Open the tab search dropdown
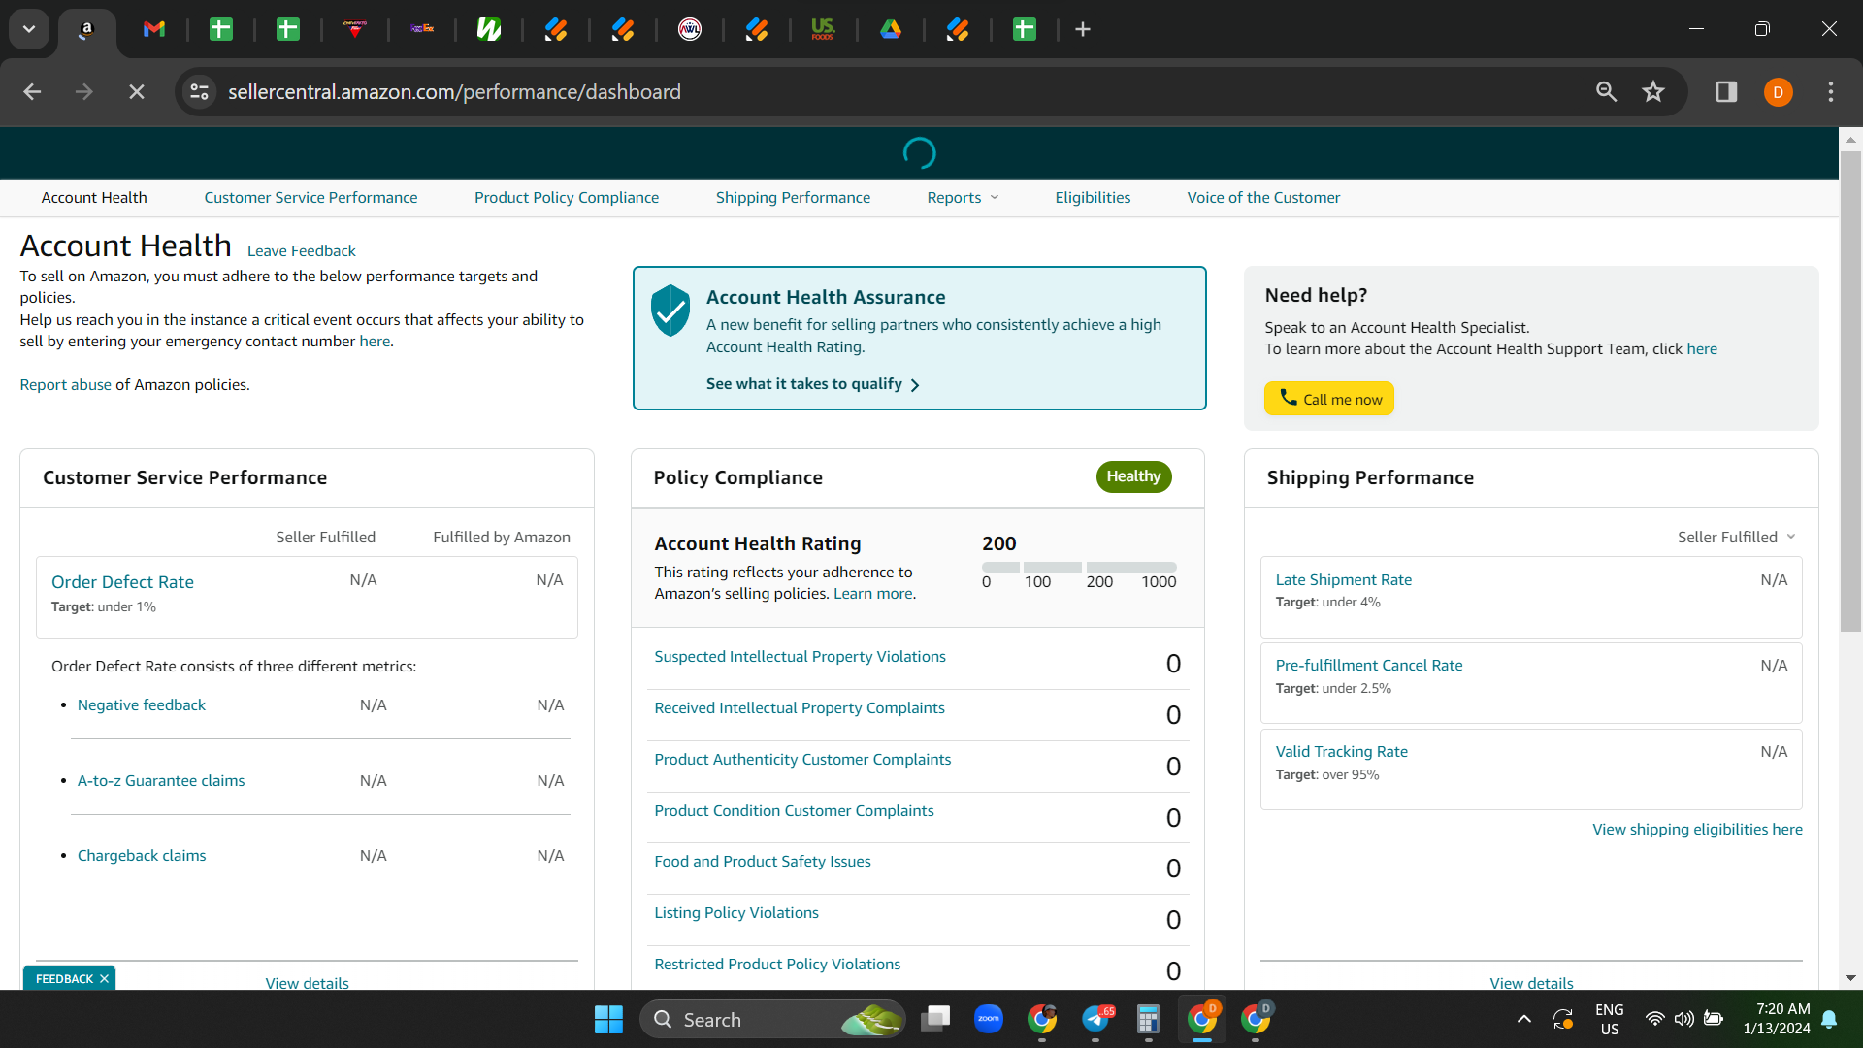The width and height of the screenshot is (1863, 1048). (x=29, y=29)
